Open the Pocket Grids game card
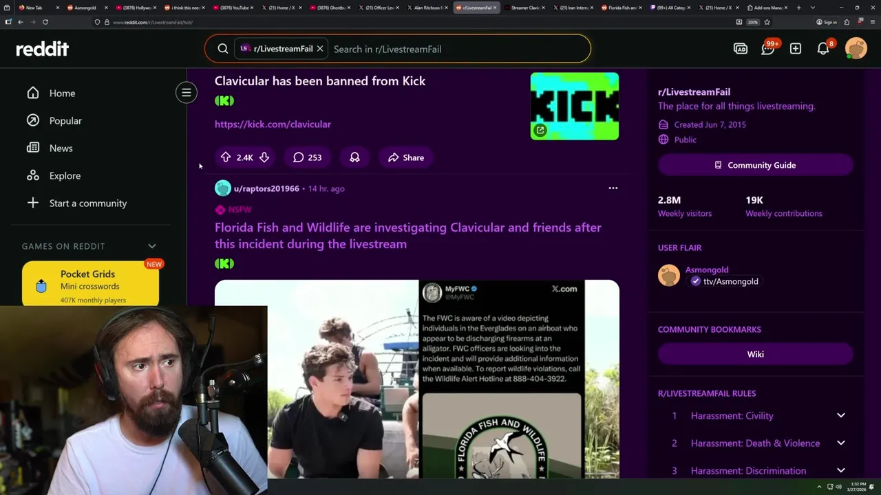881x495 pixels. click(x=90, y=283)
